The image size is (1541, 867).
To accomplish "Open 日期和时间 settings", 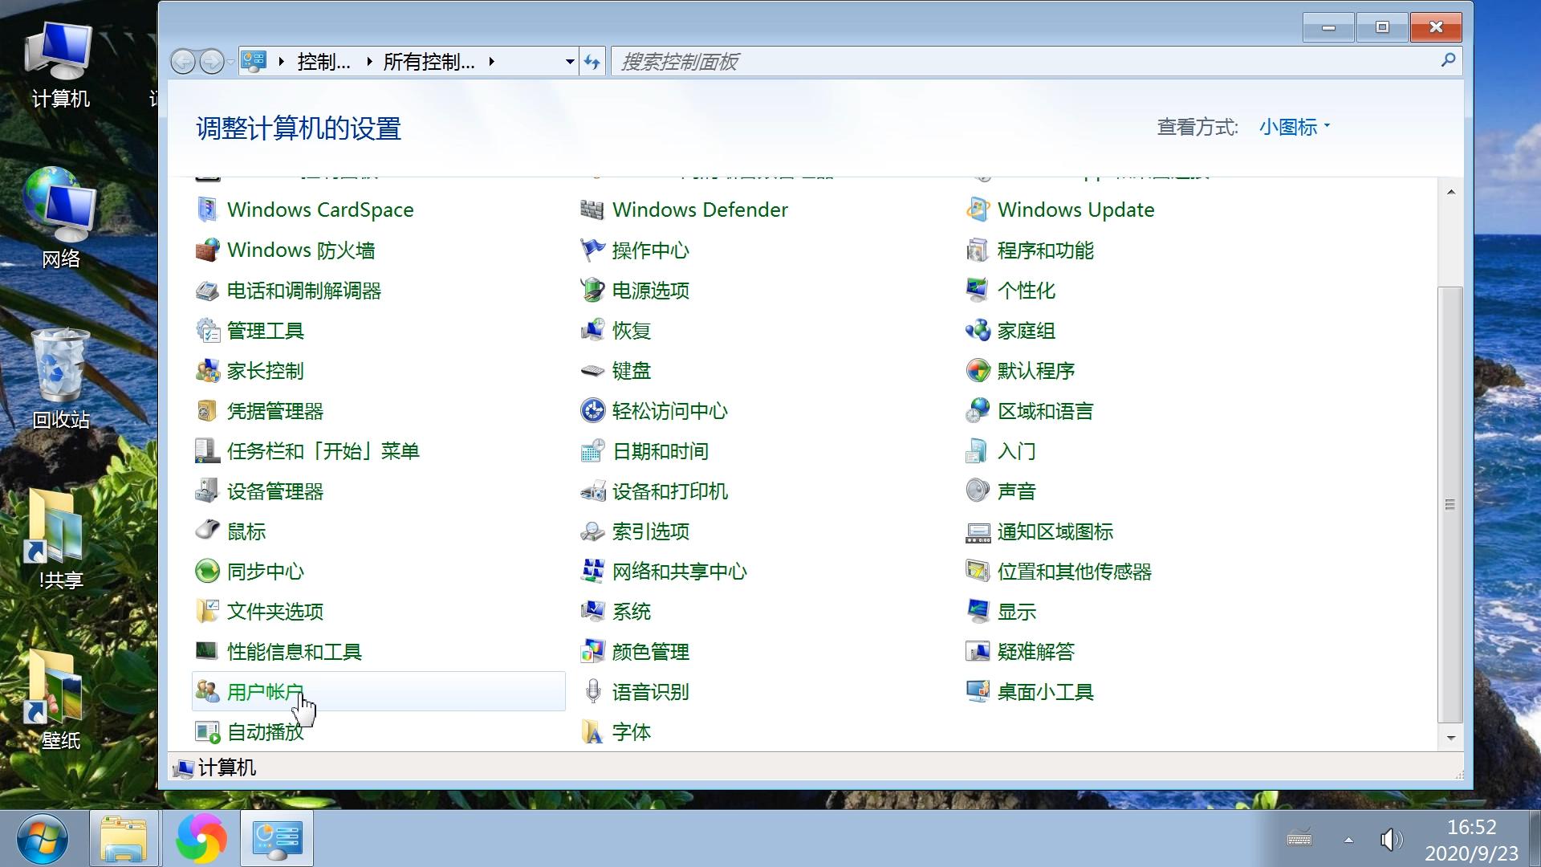I will 660,450.
